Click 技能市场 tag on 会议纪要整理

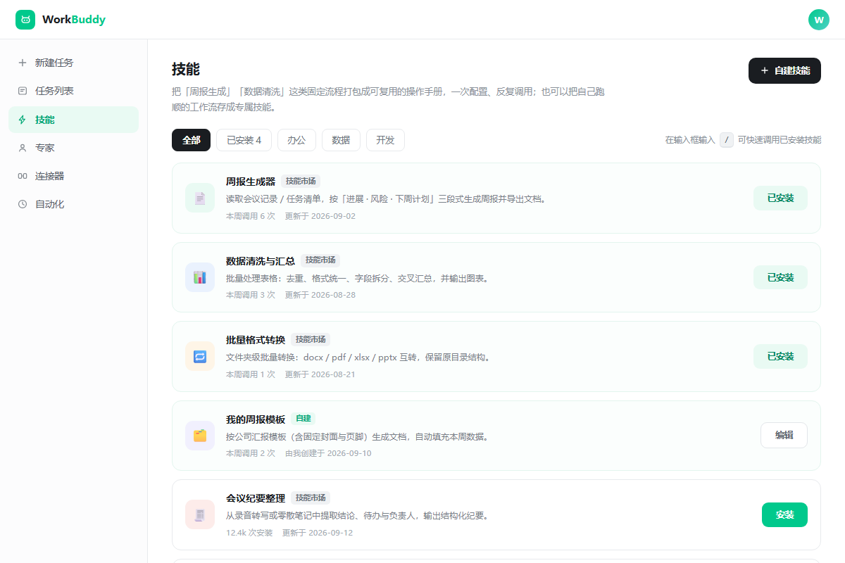(x=311, y=498)
